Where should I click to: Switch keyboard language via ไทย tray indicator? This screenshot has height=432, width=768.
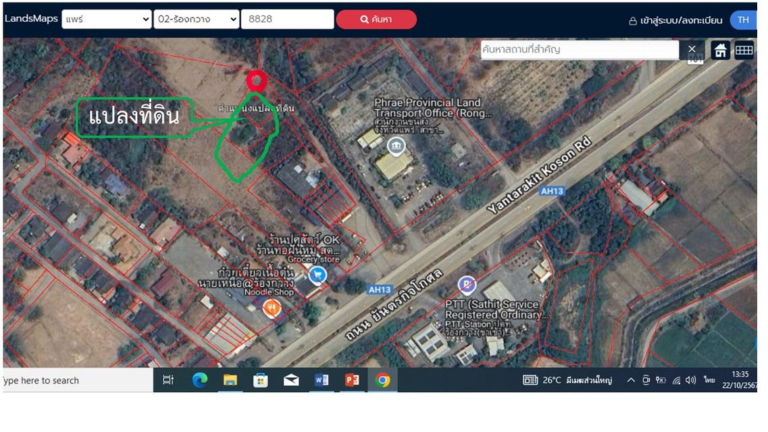(x=708, y=380)
